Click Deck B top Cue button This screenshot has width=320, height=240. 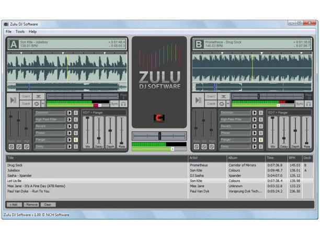pos(211,96)
